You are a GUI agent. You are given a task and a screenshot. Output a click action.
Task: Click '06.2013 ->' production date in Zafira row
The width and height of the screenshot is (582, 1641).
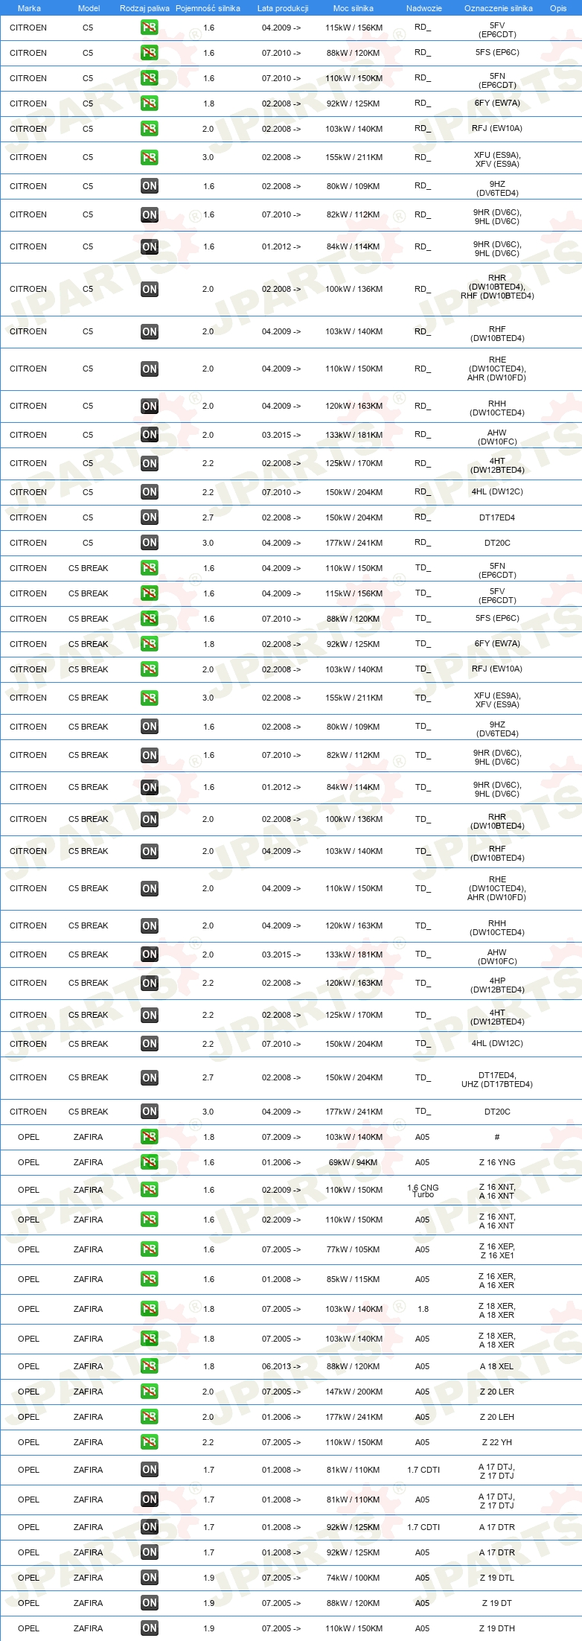pyautogui.click(x=281, y=1366)
